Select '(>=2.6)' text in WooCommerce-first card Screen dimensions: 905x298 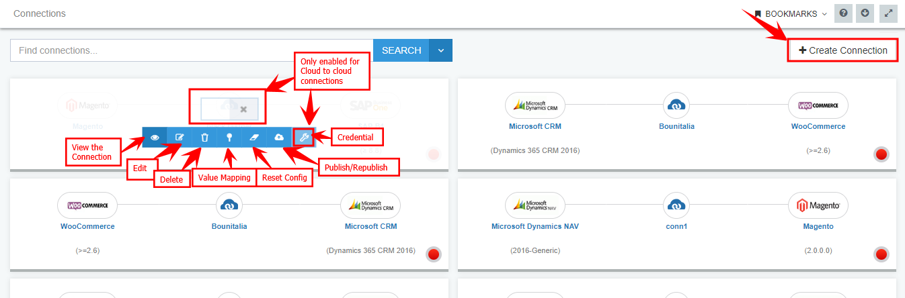click(88, 250)
